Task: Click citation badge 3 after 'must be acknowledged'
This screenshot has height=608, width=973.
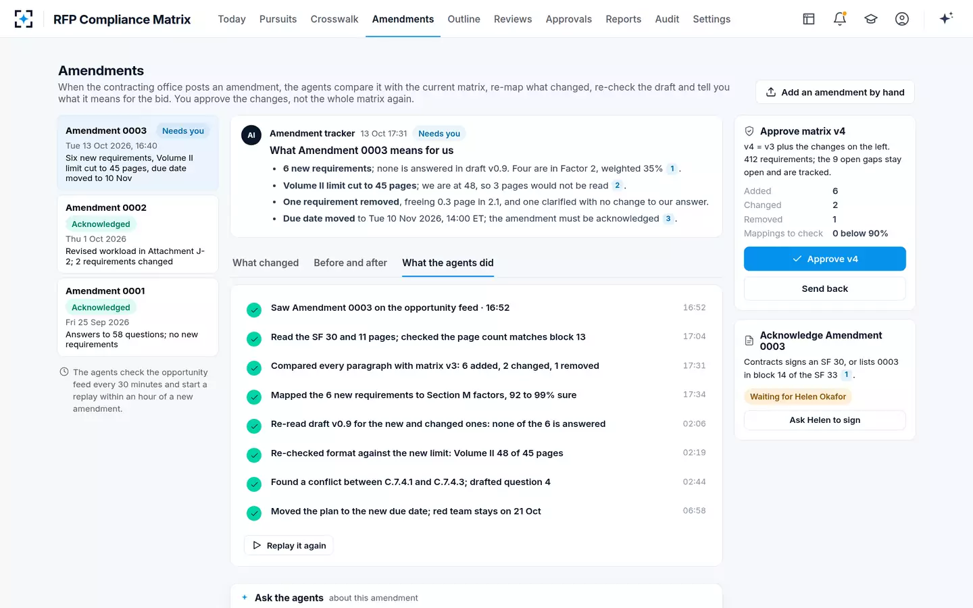Action: (x=668, y=219)
